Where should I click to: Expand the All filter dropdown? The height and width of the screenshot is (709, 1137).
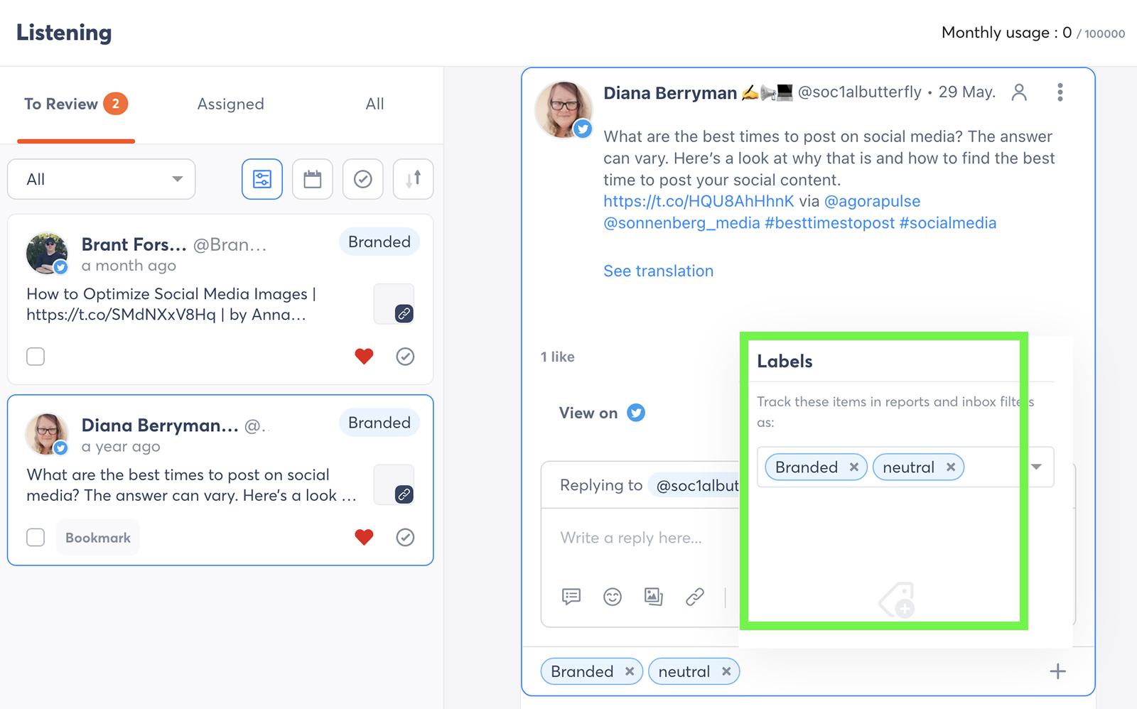(102, 179)
